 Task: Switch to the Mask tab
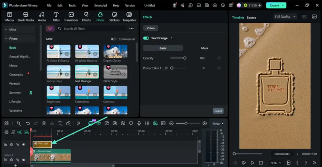click(205, 48)
